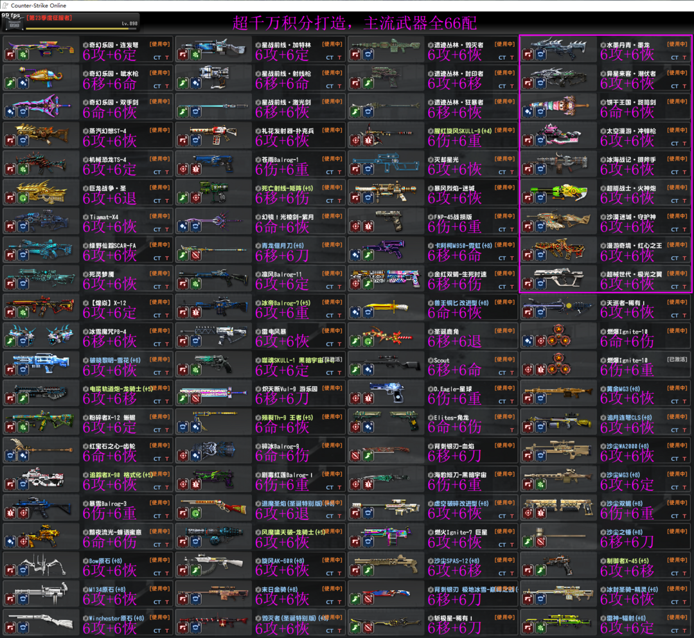694x638 pixels.
Task: Click the 第23季度征服者 season badge
Action: pyautogui.click(x=49, y=18)
